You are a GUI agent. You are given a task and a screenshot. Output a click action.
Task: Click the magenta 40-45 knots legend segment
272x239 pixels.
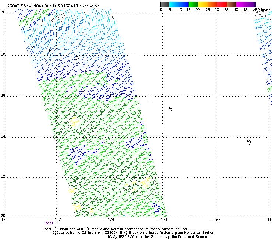click(x=241, y=4)
